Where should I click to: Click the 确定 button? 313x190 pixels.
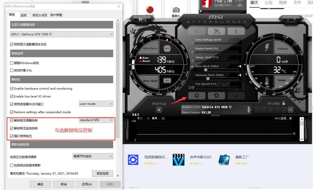(x=40, y=184)
